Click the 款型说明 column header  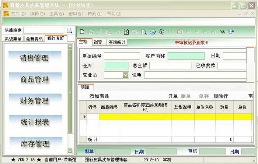183,107
